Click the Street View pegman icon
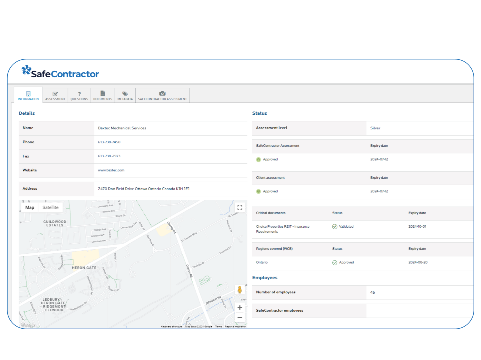 (239, 290)
